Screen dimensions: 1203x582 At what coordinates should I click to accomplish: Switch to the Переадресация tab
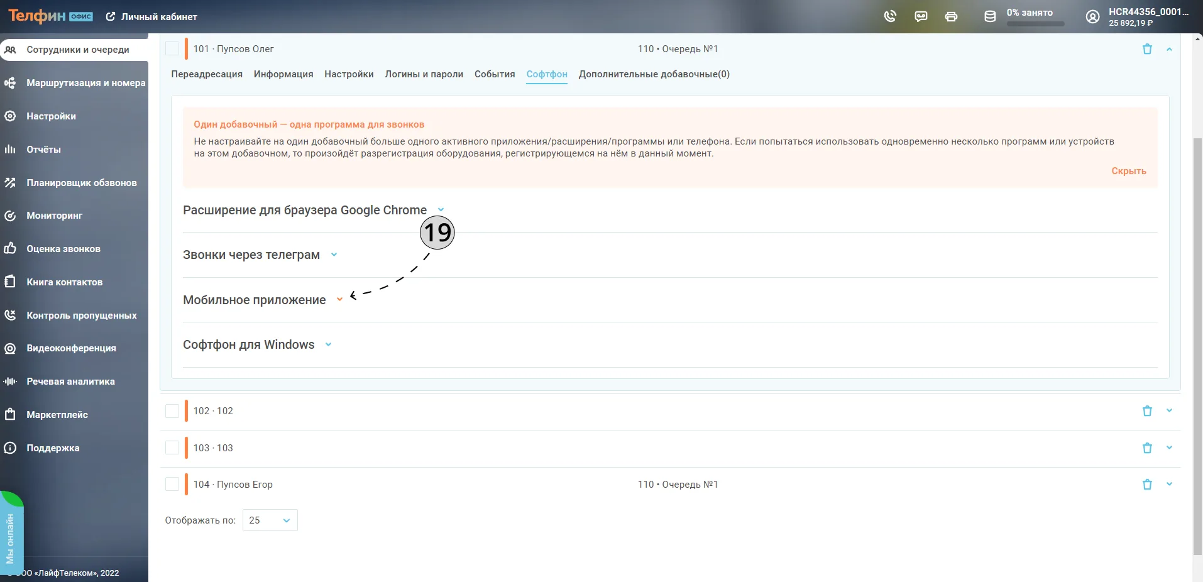[x=207, y=74]
